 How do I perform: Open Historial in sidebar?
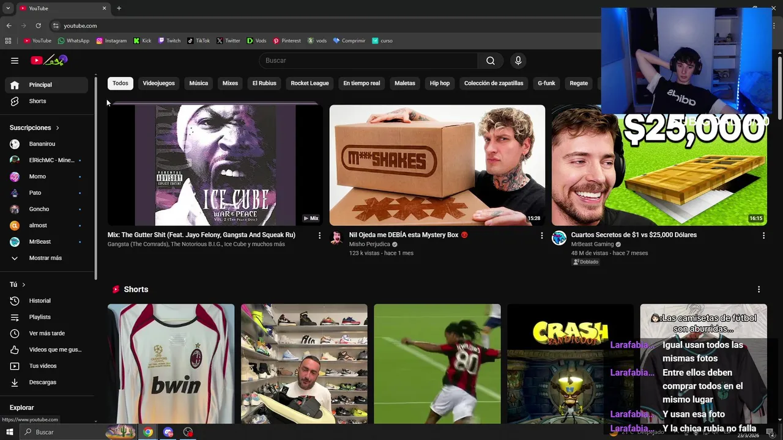pyautogui.click(x=46, y=301)
